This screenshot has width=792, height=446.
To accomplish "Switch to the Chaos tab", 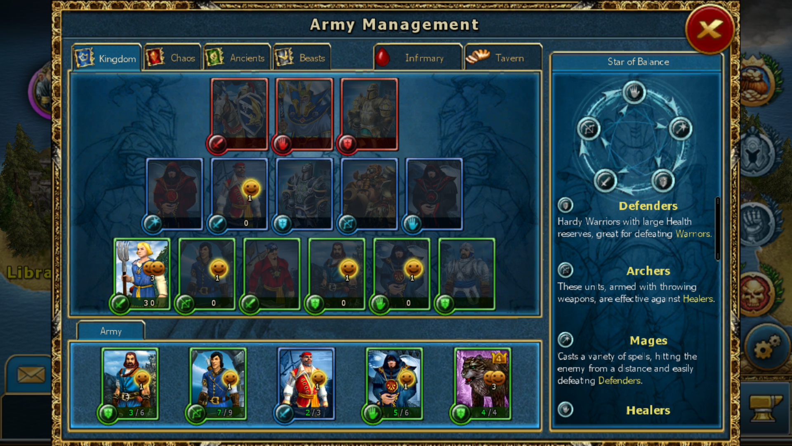I will [172, 57].
